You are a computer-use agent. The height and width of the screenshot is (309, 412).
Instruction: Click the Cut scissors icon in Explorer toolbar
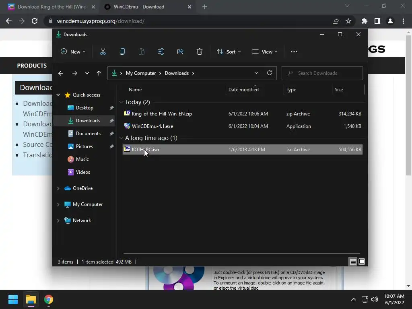click(x=103, y=52)
